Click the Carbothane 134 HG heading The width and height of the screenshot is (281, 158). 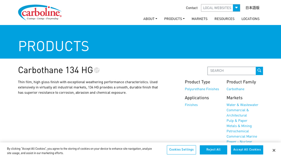coord(55,70)
